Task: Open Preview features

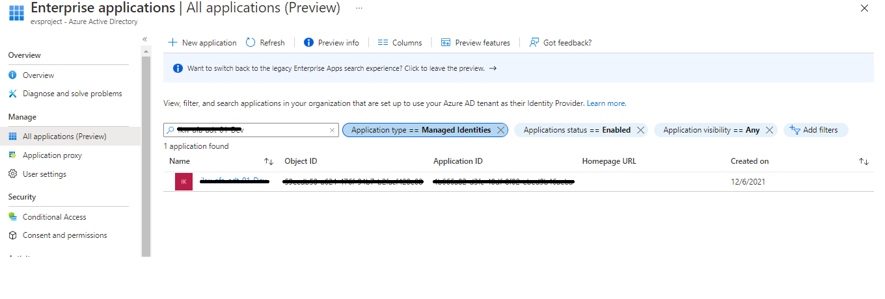Action: point(475,42)
